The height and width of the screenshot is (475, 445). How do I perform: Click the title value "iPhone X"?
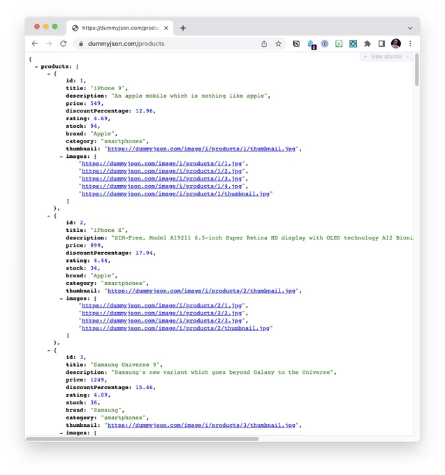pos(108,231)
